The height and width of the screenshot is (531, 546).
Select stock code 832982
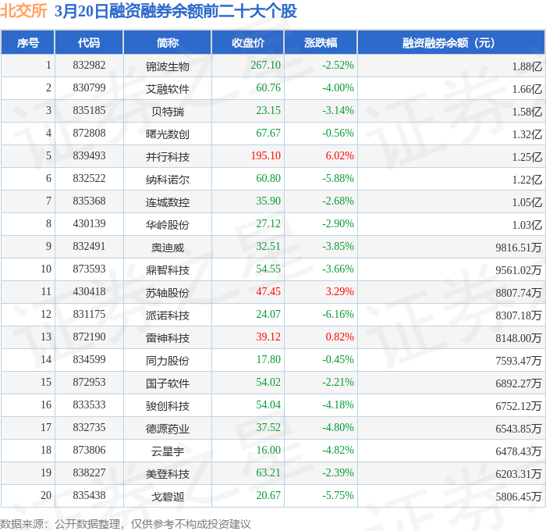point(89,65)
